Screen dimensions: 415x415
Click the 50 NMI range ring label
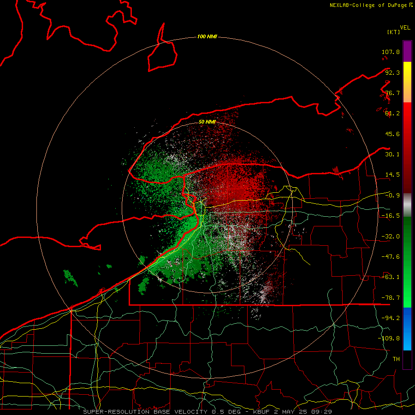(x=207, y=122)
